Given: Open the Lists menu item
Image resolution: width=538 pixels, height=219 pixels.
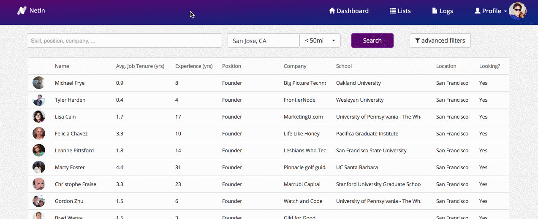Looking at the screenshot, I should (400, 11).
